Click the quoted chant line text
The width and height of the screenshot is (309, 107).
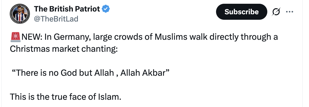(90, 74)
